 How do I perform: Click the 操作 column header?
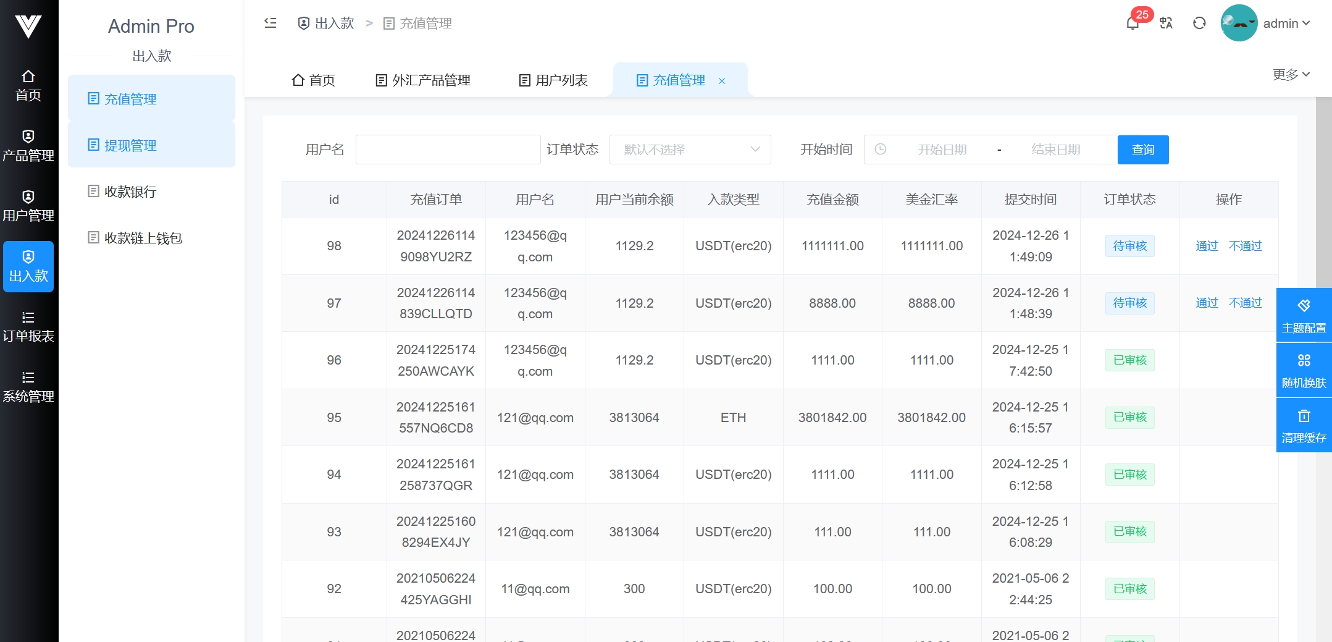[x=1228, y=200]
